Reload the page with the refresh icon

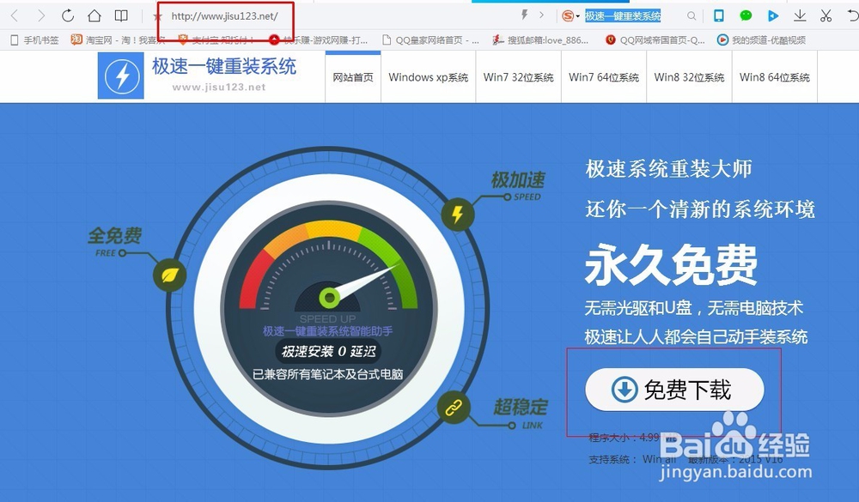pyautogui.click(x=67, y=16)
